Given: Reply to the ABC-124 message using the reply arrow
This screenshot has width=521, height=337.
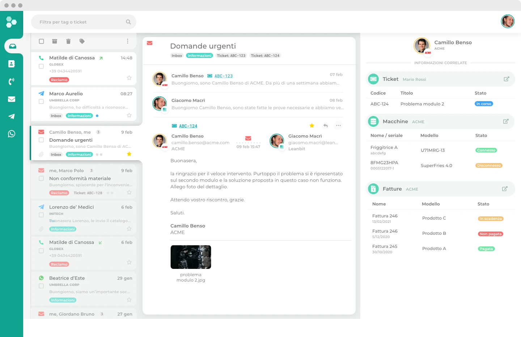Looking at the screenshot, I should [x=325, y=125].
